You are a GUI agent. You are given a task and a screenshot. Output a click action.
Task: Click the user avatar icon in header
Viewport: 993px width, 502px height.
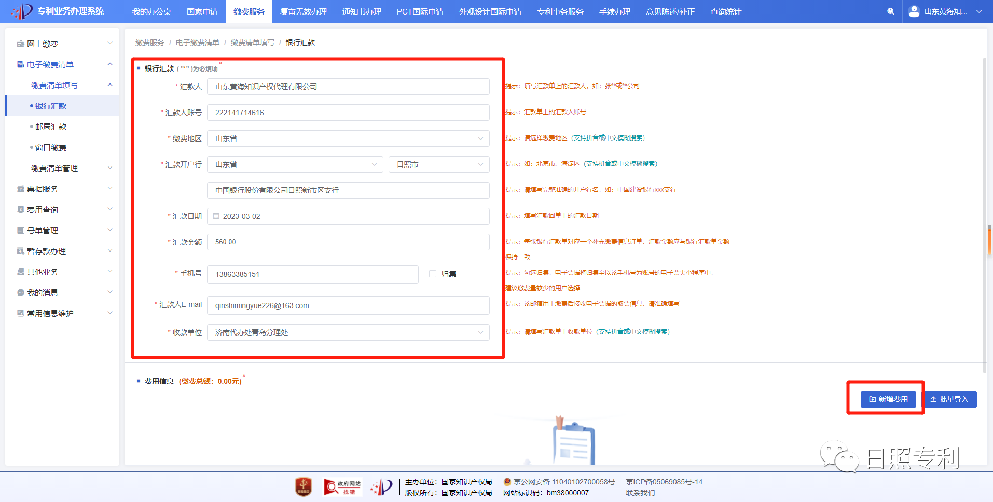coord(914,11)
